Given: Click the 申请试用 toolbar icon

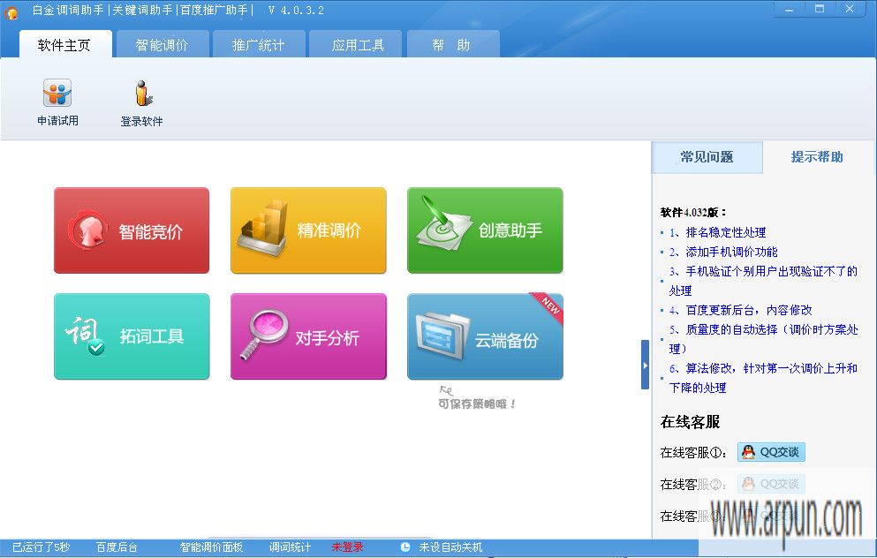Looking at the screenshot, I should pyautogui.click(x=57, y=102).
